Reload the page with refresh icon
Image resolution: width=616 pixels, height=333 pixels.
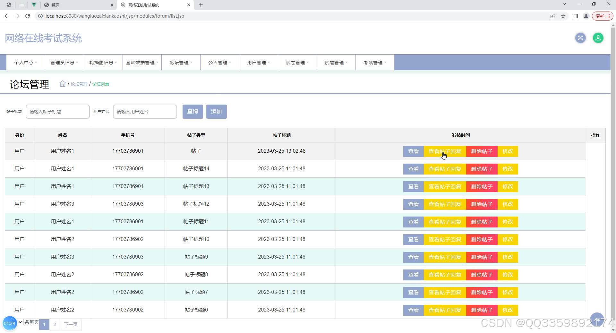[x=28, y=16]
